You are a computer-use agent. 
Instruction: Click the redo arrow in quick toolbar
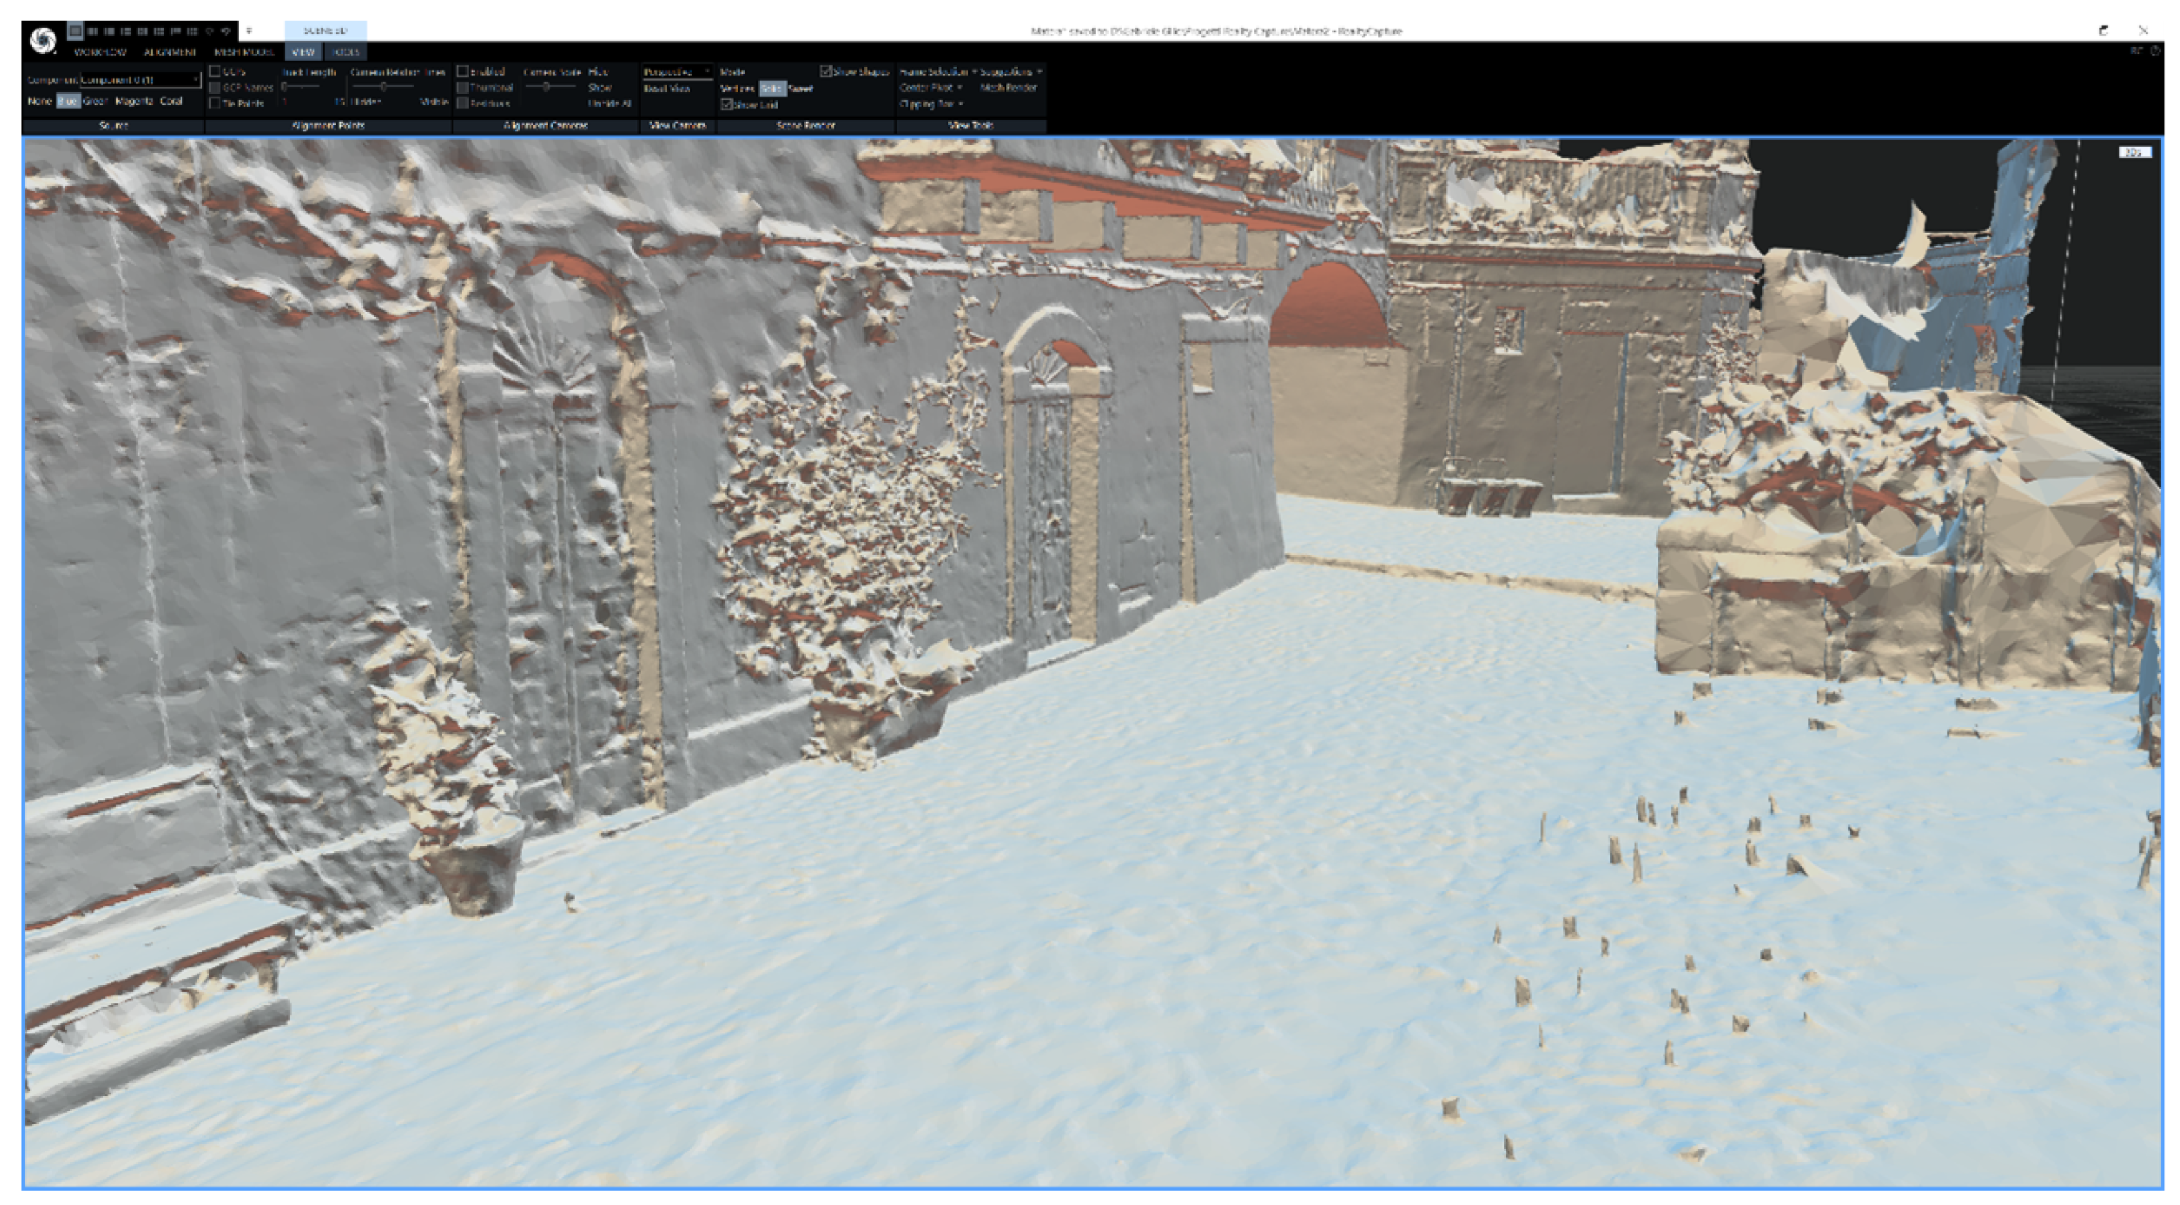226,30
